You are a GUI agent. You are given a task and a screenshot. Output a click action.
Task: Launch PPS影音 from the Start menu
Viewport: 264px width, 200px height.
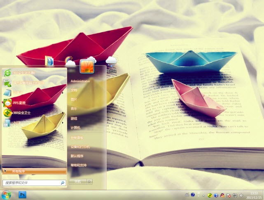coord(34,103)
